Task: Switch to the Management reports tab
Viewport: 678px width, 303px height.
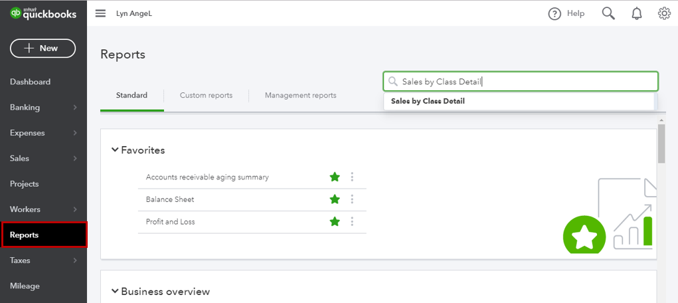Action: (x=300, y=95)
